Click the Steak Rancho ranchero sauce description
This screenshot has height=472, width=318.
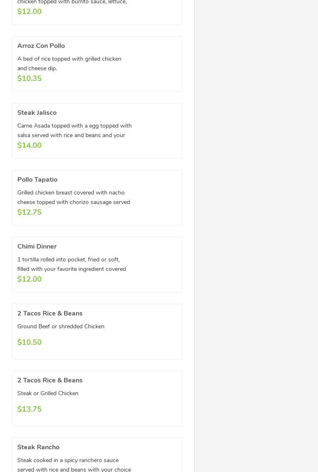74,465
